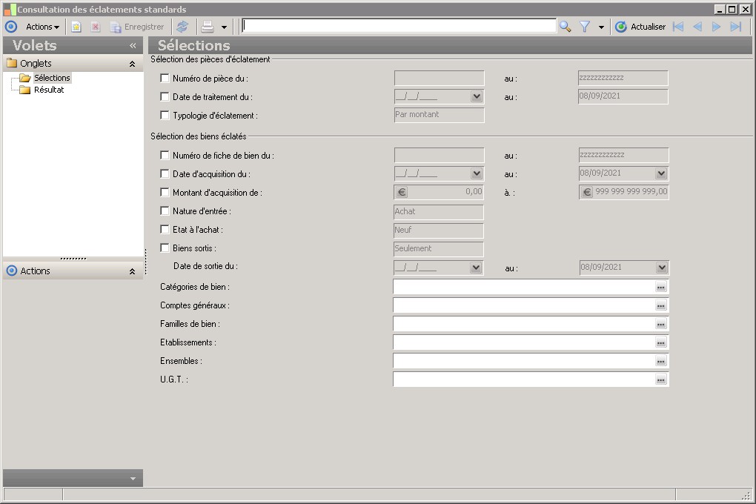756x504 pixels.
Task: Check the Date de traitement du checkbox
Action: (x=165, y=97)
